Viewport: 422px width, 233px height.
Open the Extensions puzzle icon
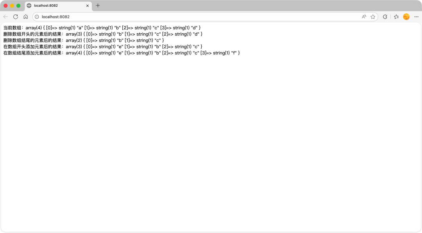click(x=385, y=17)
